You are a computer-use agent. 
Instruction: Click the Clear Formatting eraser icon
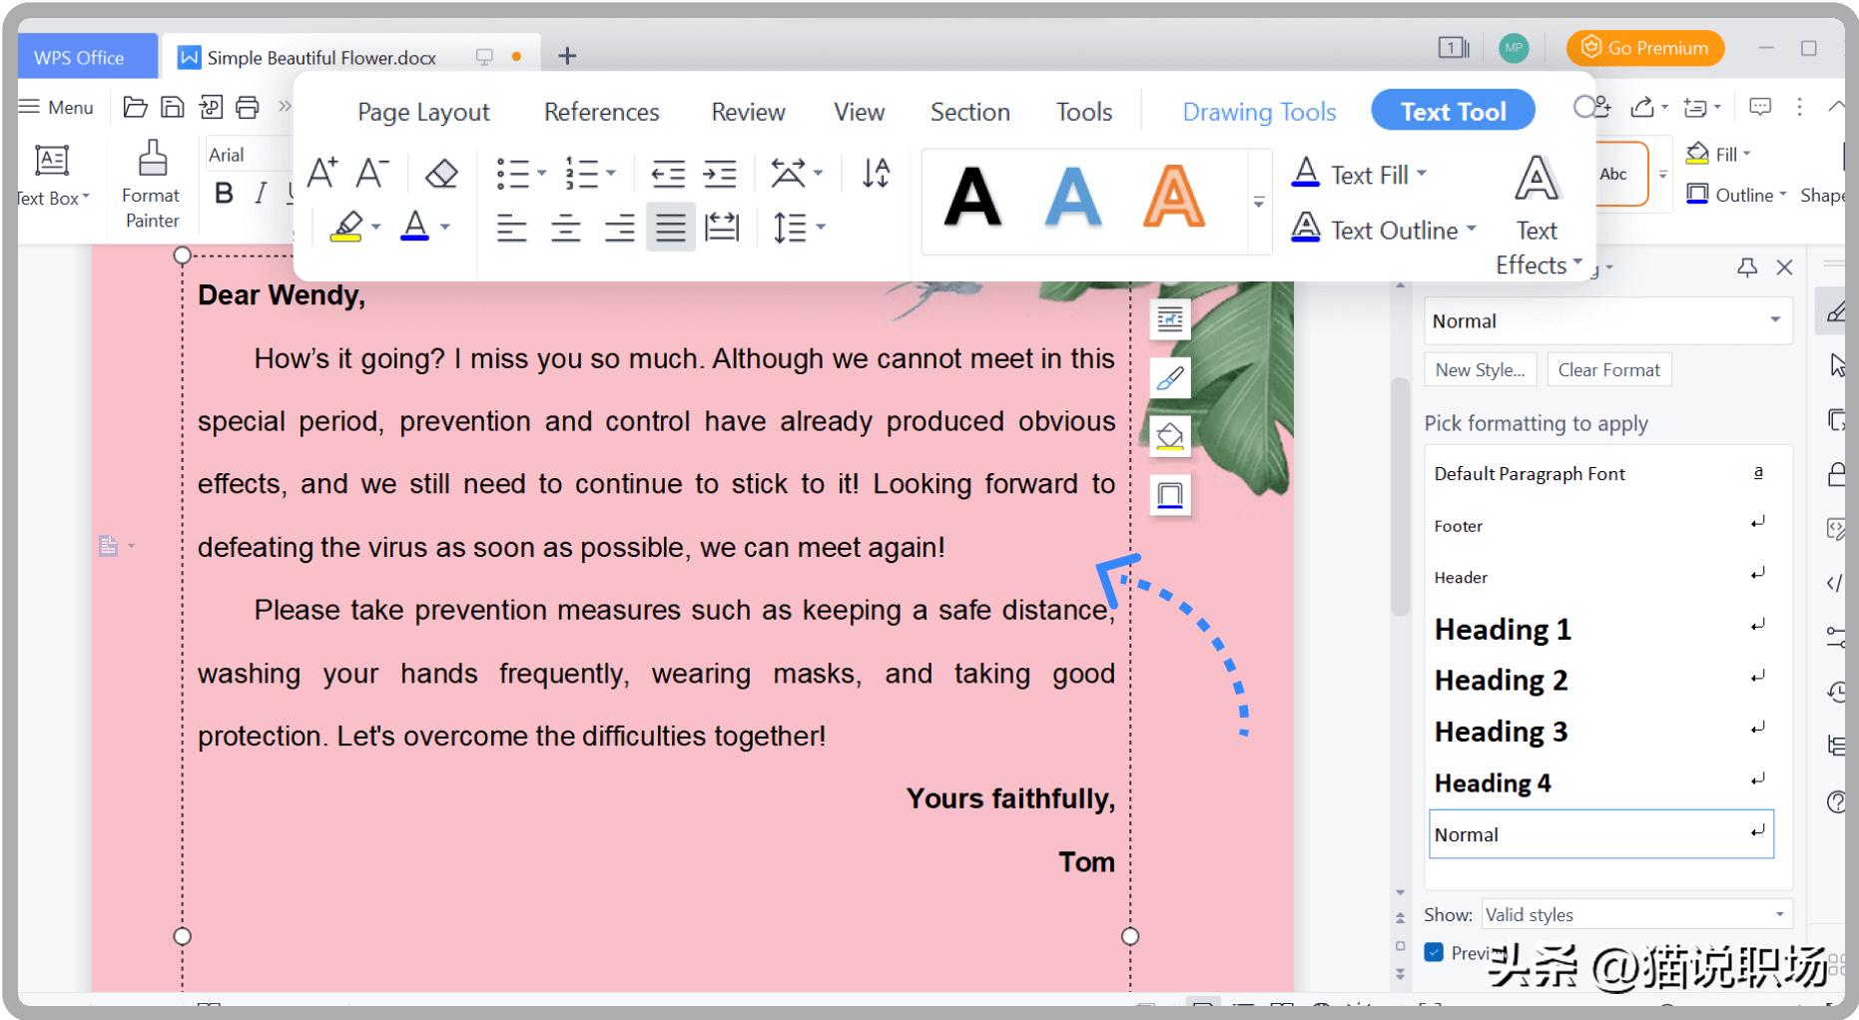[x=440, y=174]
